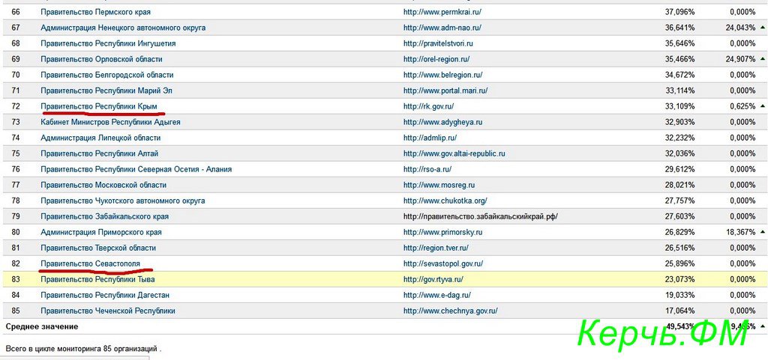This screenshot has width=768, height=360.
Task: Click the http://rk.gov.ru/ URL
Action: [x=428, y=106]
